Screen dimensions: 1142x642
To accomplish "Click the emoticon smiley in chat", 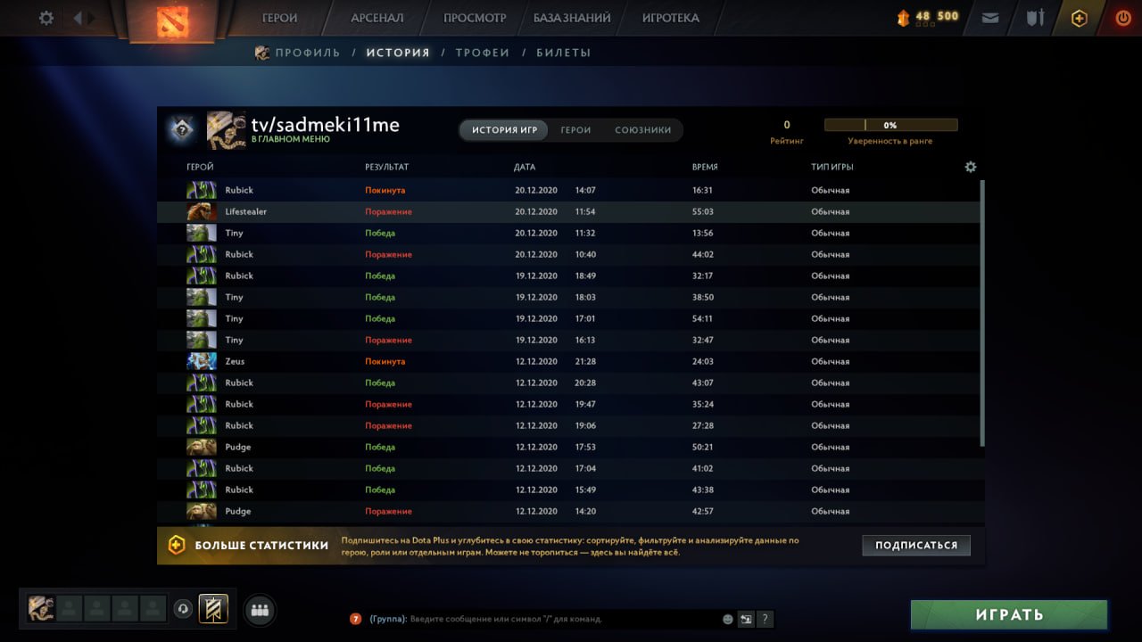I will (728, 619).
